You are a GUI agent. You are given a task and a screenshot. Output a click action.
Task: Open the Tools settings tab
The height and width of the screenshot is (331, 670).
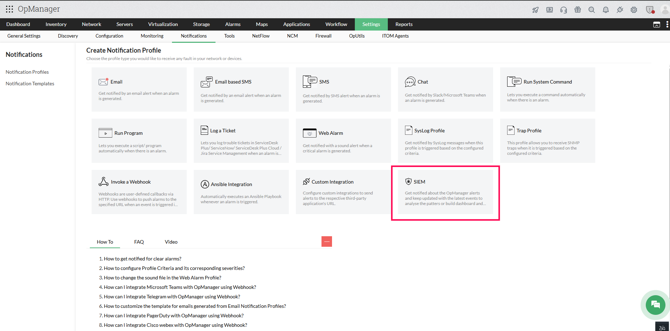coord(230,36)
